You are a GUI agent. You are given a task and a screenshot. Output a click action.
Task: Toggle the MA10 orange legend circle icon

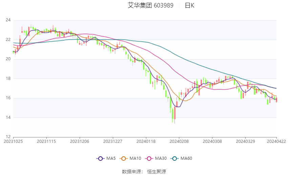[123, 158]
